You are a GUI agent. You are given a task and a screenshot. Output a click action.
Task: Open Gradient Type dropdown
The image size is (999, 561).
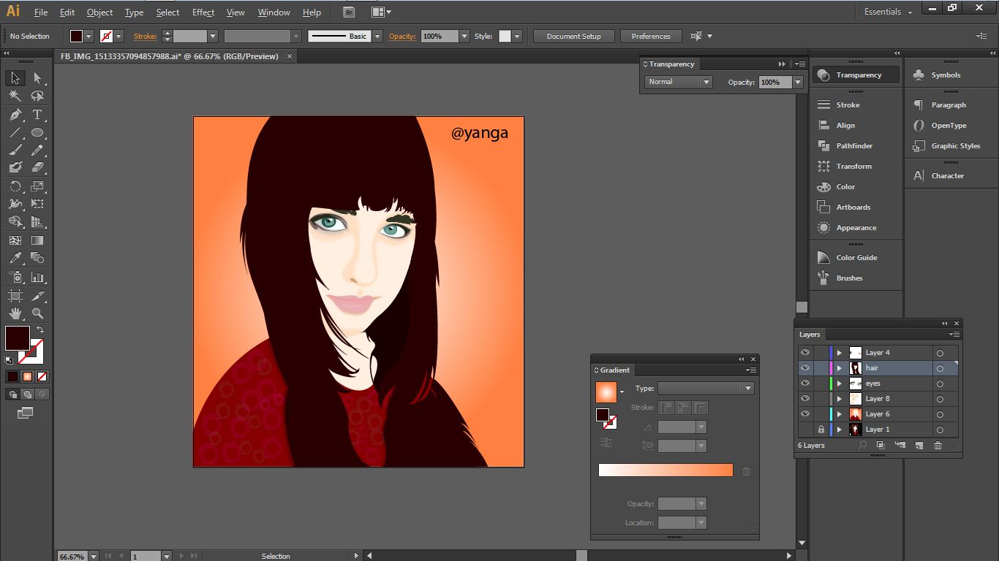pos(705,389)
